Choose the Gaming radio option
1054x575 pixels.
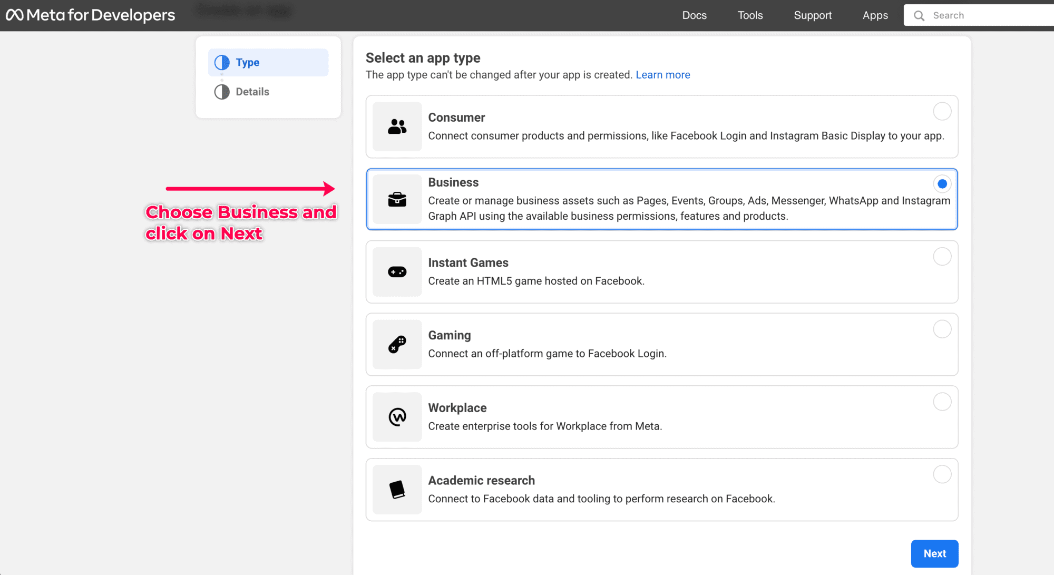[x=942, y=329]
